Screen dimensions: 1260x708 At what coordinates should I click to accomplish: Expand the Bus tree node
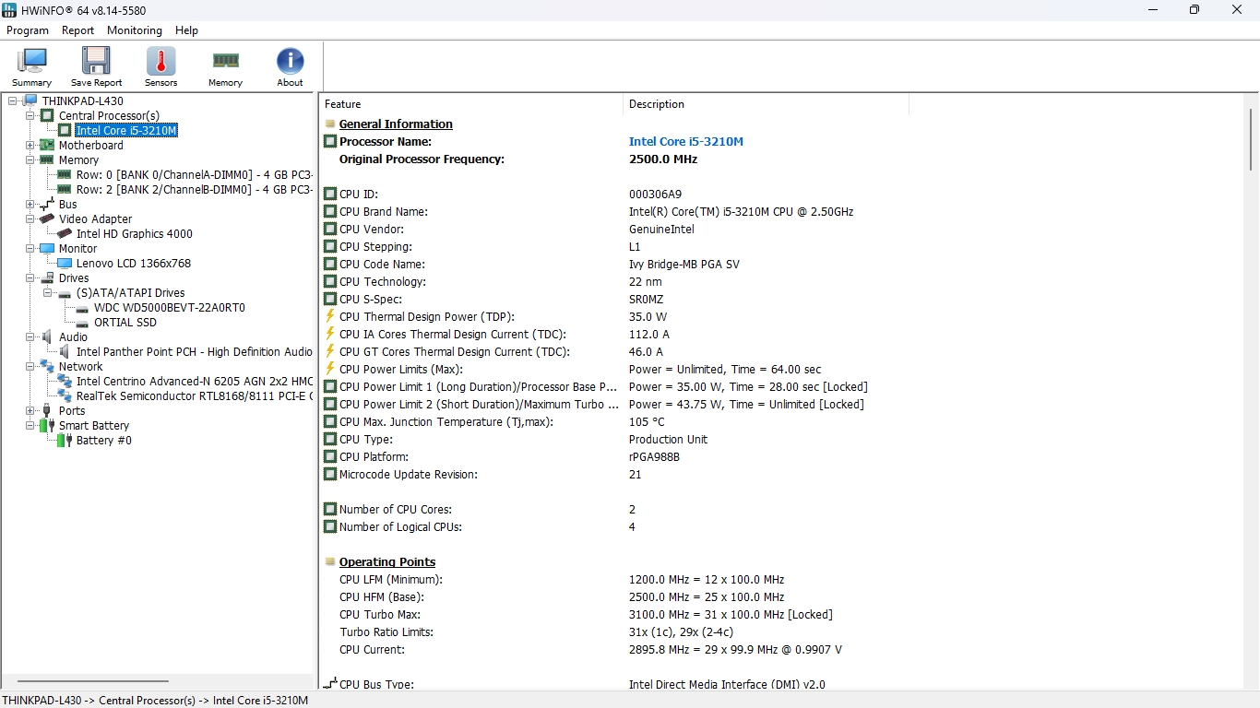(30, 205)
